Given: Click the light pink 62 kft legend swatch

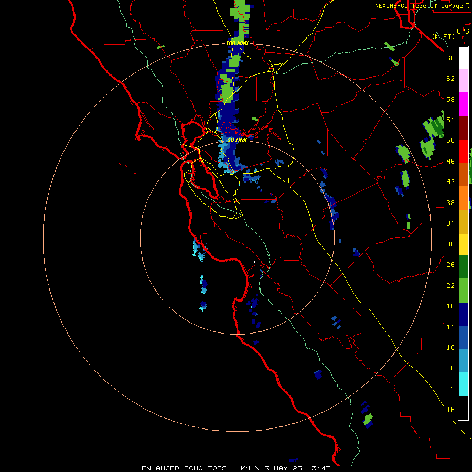Looking at the screenshot, I should (463, 80).
